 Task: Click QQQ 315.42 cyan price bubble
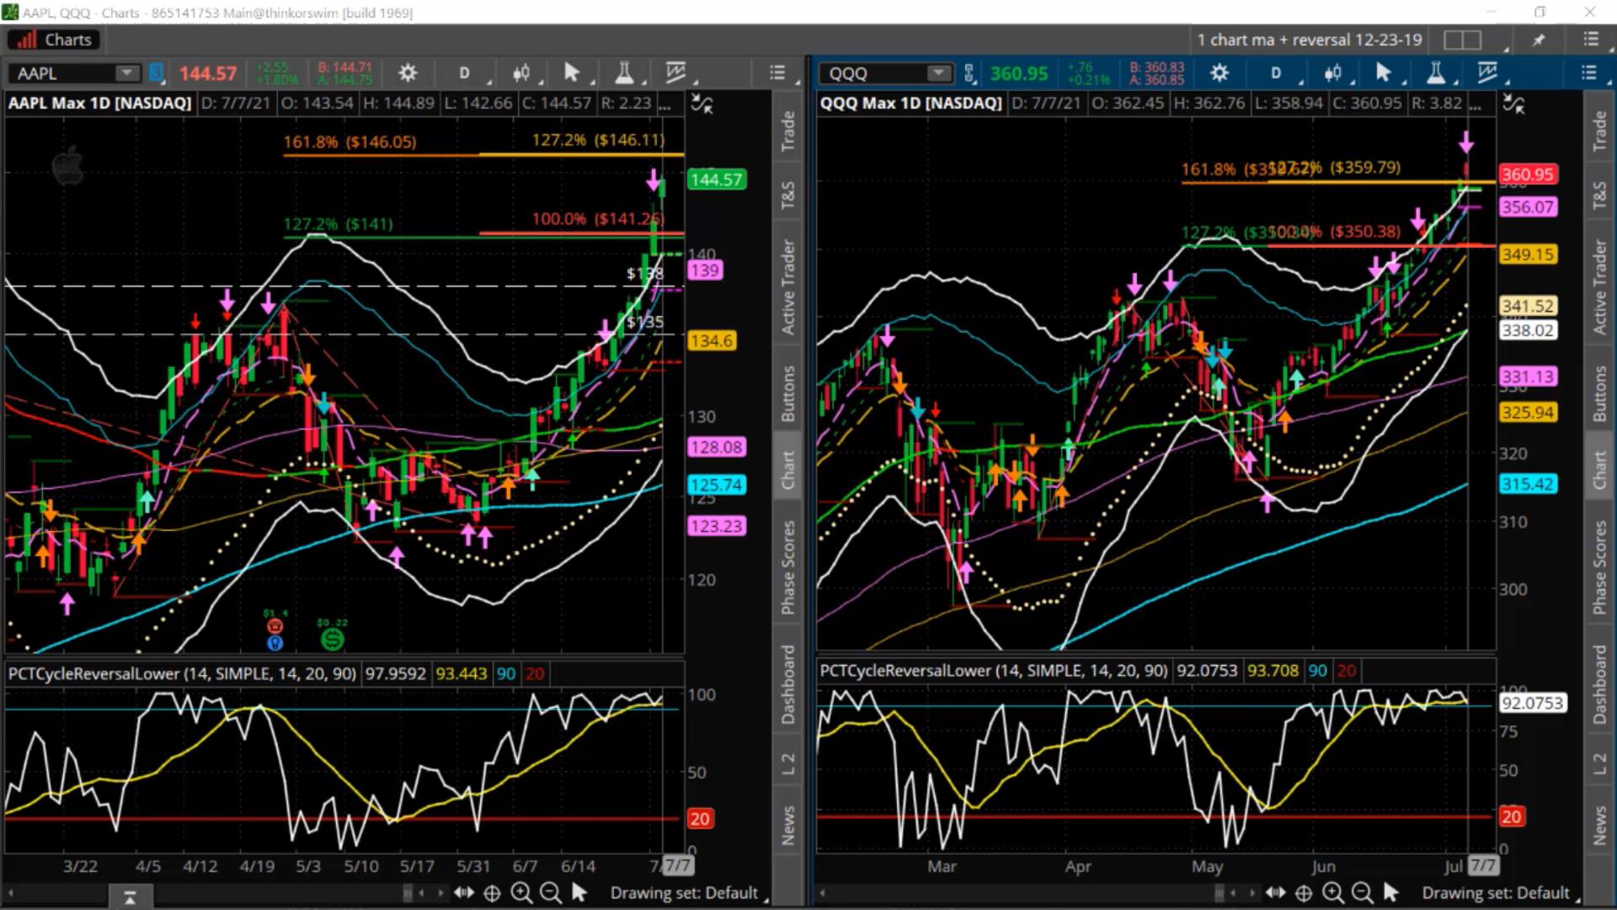tap(1528, 484)
